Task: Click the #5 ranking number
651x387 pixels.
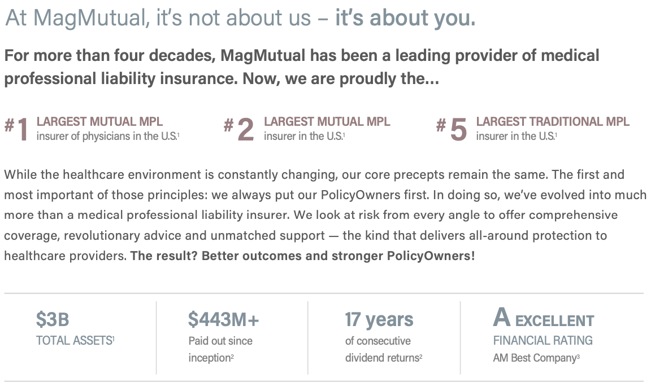Action: tap(452, 129)
